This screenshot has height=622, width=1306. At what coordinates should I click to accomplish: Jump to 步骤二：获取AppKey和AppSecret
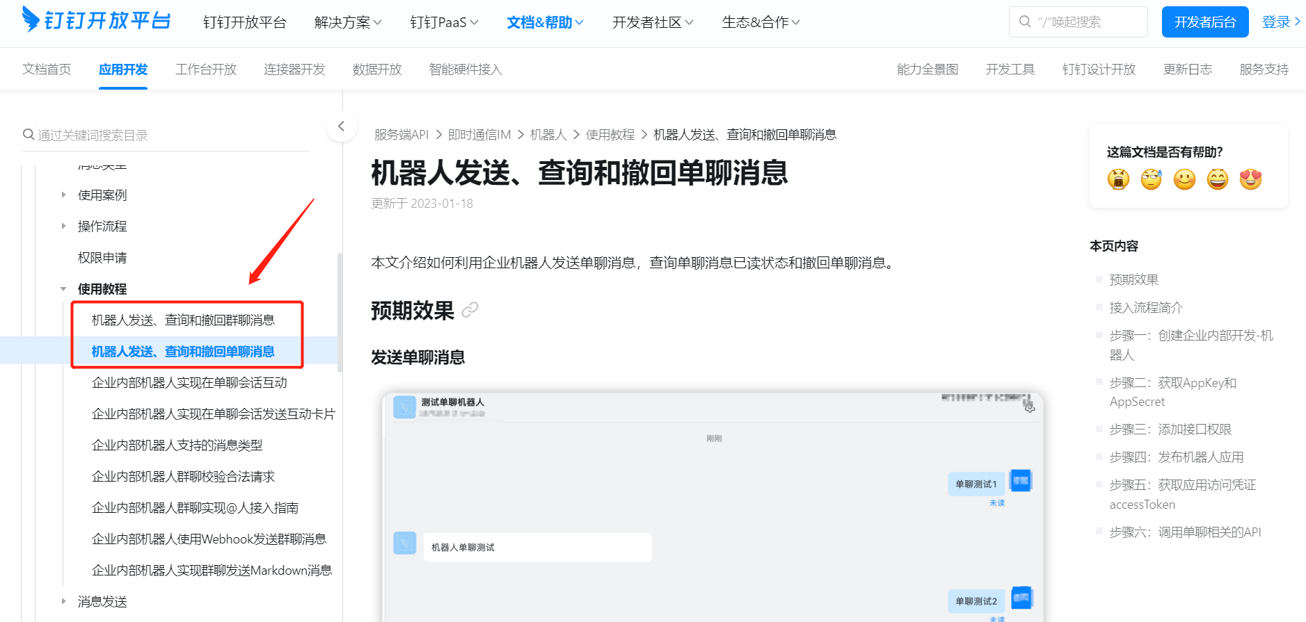[1173, 392]
